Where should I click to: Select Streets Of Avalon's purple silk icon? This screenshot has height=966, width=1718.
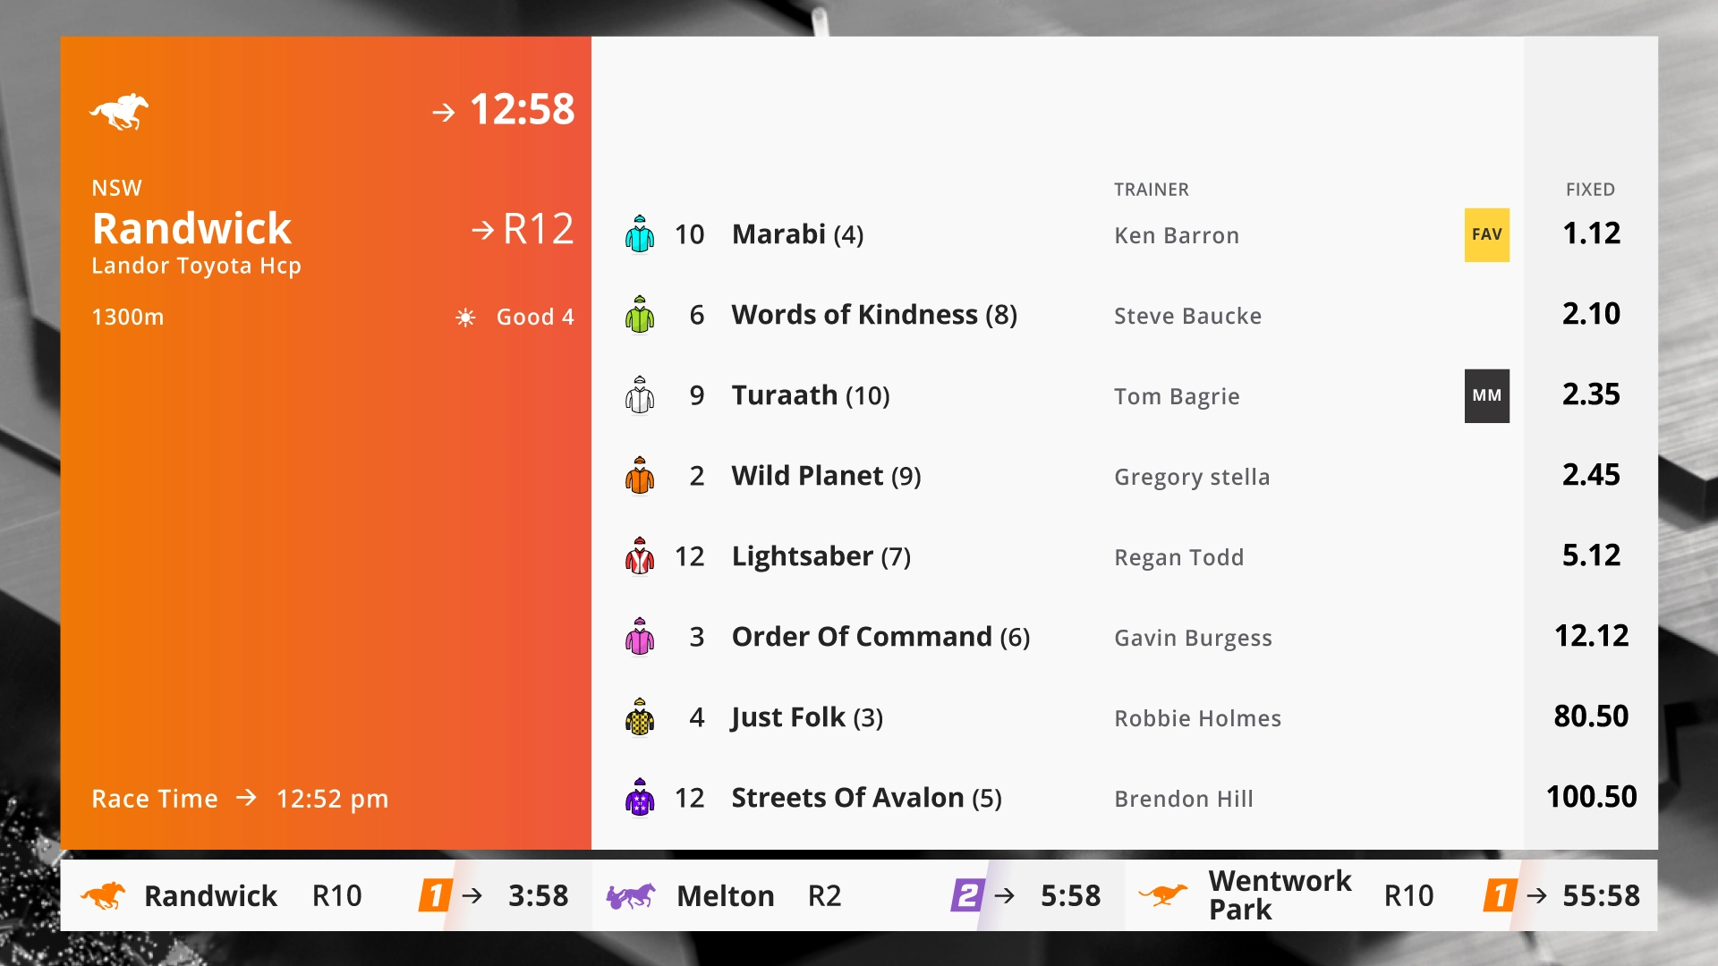pyautogui.click(x=640, y=798)
